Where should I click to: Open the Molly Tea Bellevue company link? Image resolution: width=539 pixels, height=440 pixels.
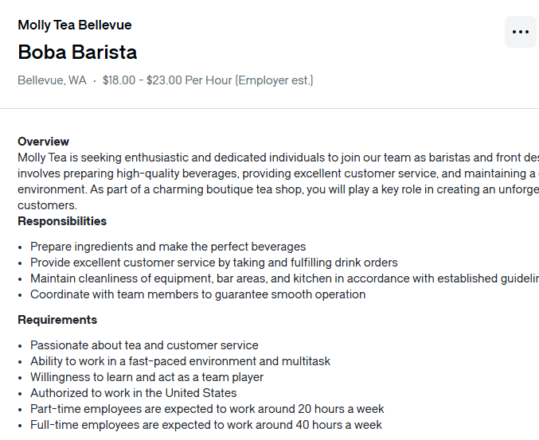point(75,25)
